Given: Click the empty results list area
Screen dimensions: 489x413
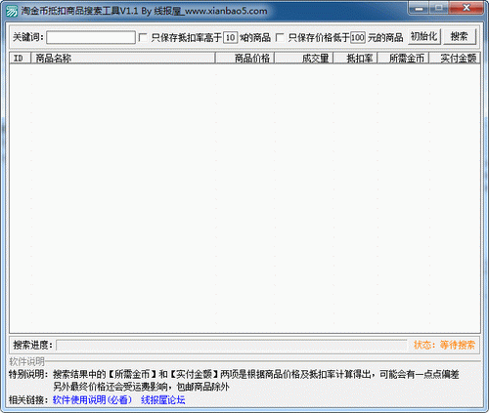Looking at the screenshot, I should [244, 198].
